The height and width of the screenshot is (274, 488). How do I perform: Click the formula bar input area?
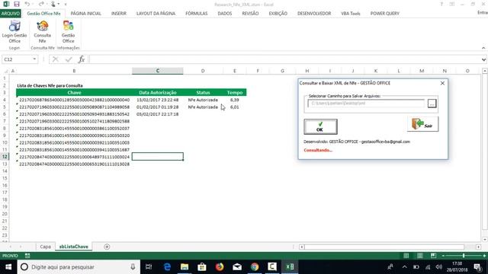[284, 59]
